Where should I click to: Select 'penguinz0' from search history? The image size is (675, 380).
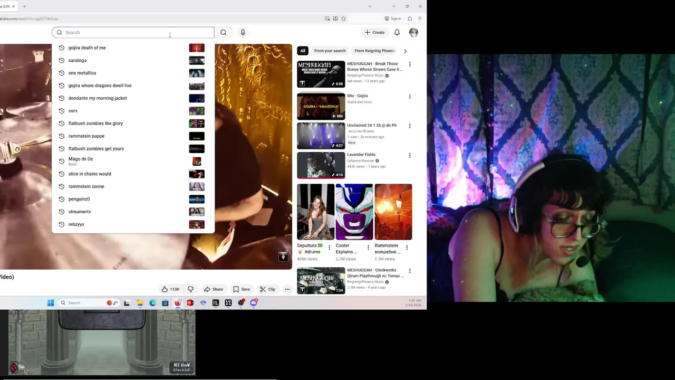133,199
